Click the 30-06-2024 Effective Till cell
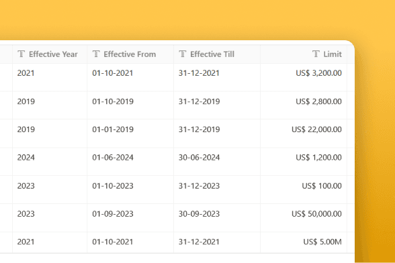 pyautogui.click(x=217, y=162)
